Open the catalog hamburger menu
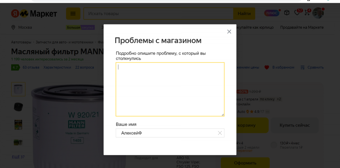The height and width of the screenshot is (168, 340). coord(73,14)
